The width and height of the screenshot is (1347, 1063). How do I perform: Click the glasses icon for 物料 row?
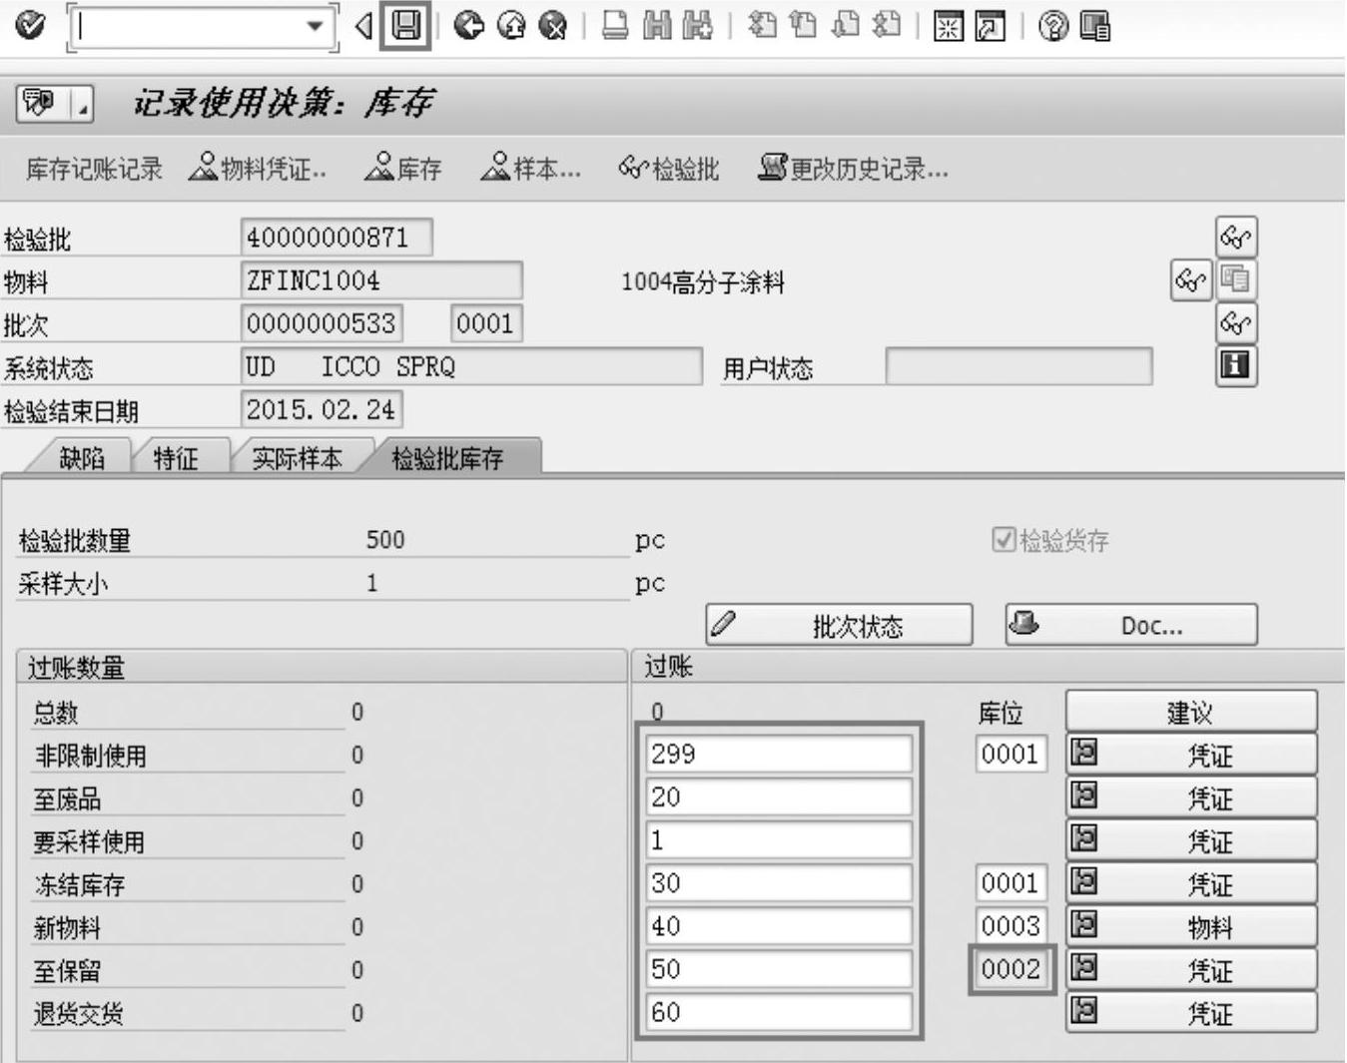tap(1190, 280)
